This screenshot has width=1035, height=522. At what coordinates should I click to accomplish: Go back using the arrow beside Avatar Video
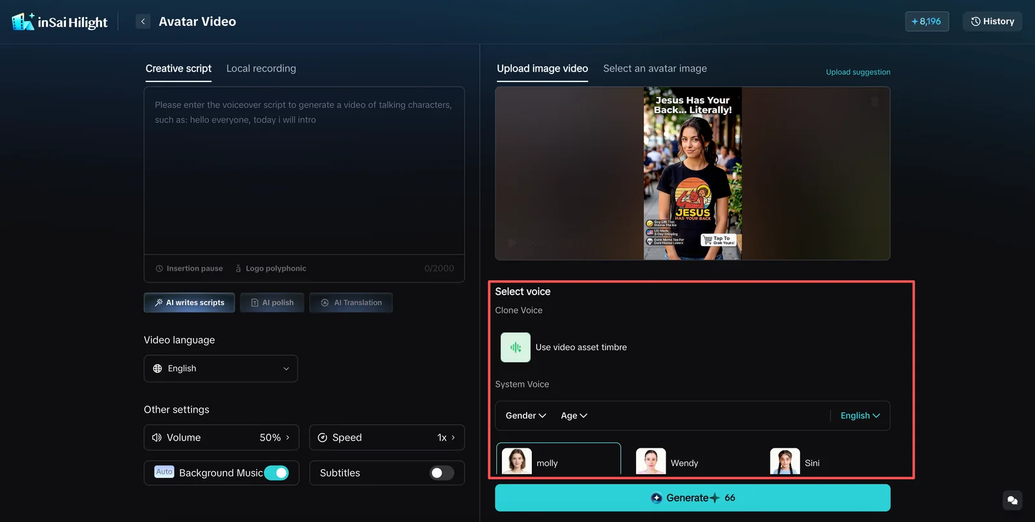(x=143, y=21)
